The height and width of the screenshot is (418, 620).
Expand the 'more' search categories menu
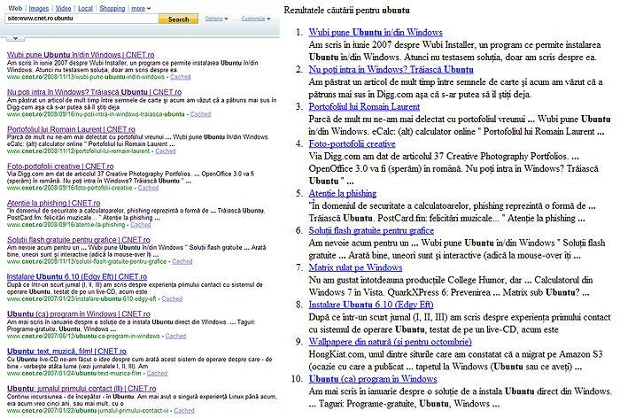[141, 8]
